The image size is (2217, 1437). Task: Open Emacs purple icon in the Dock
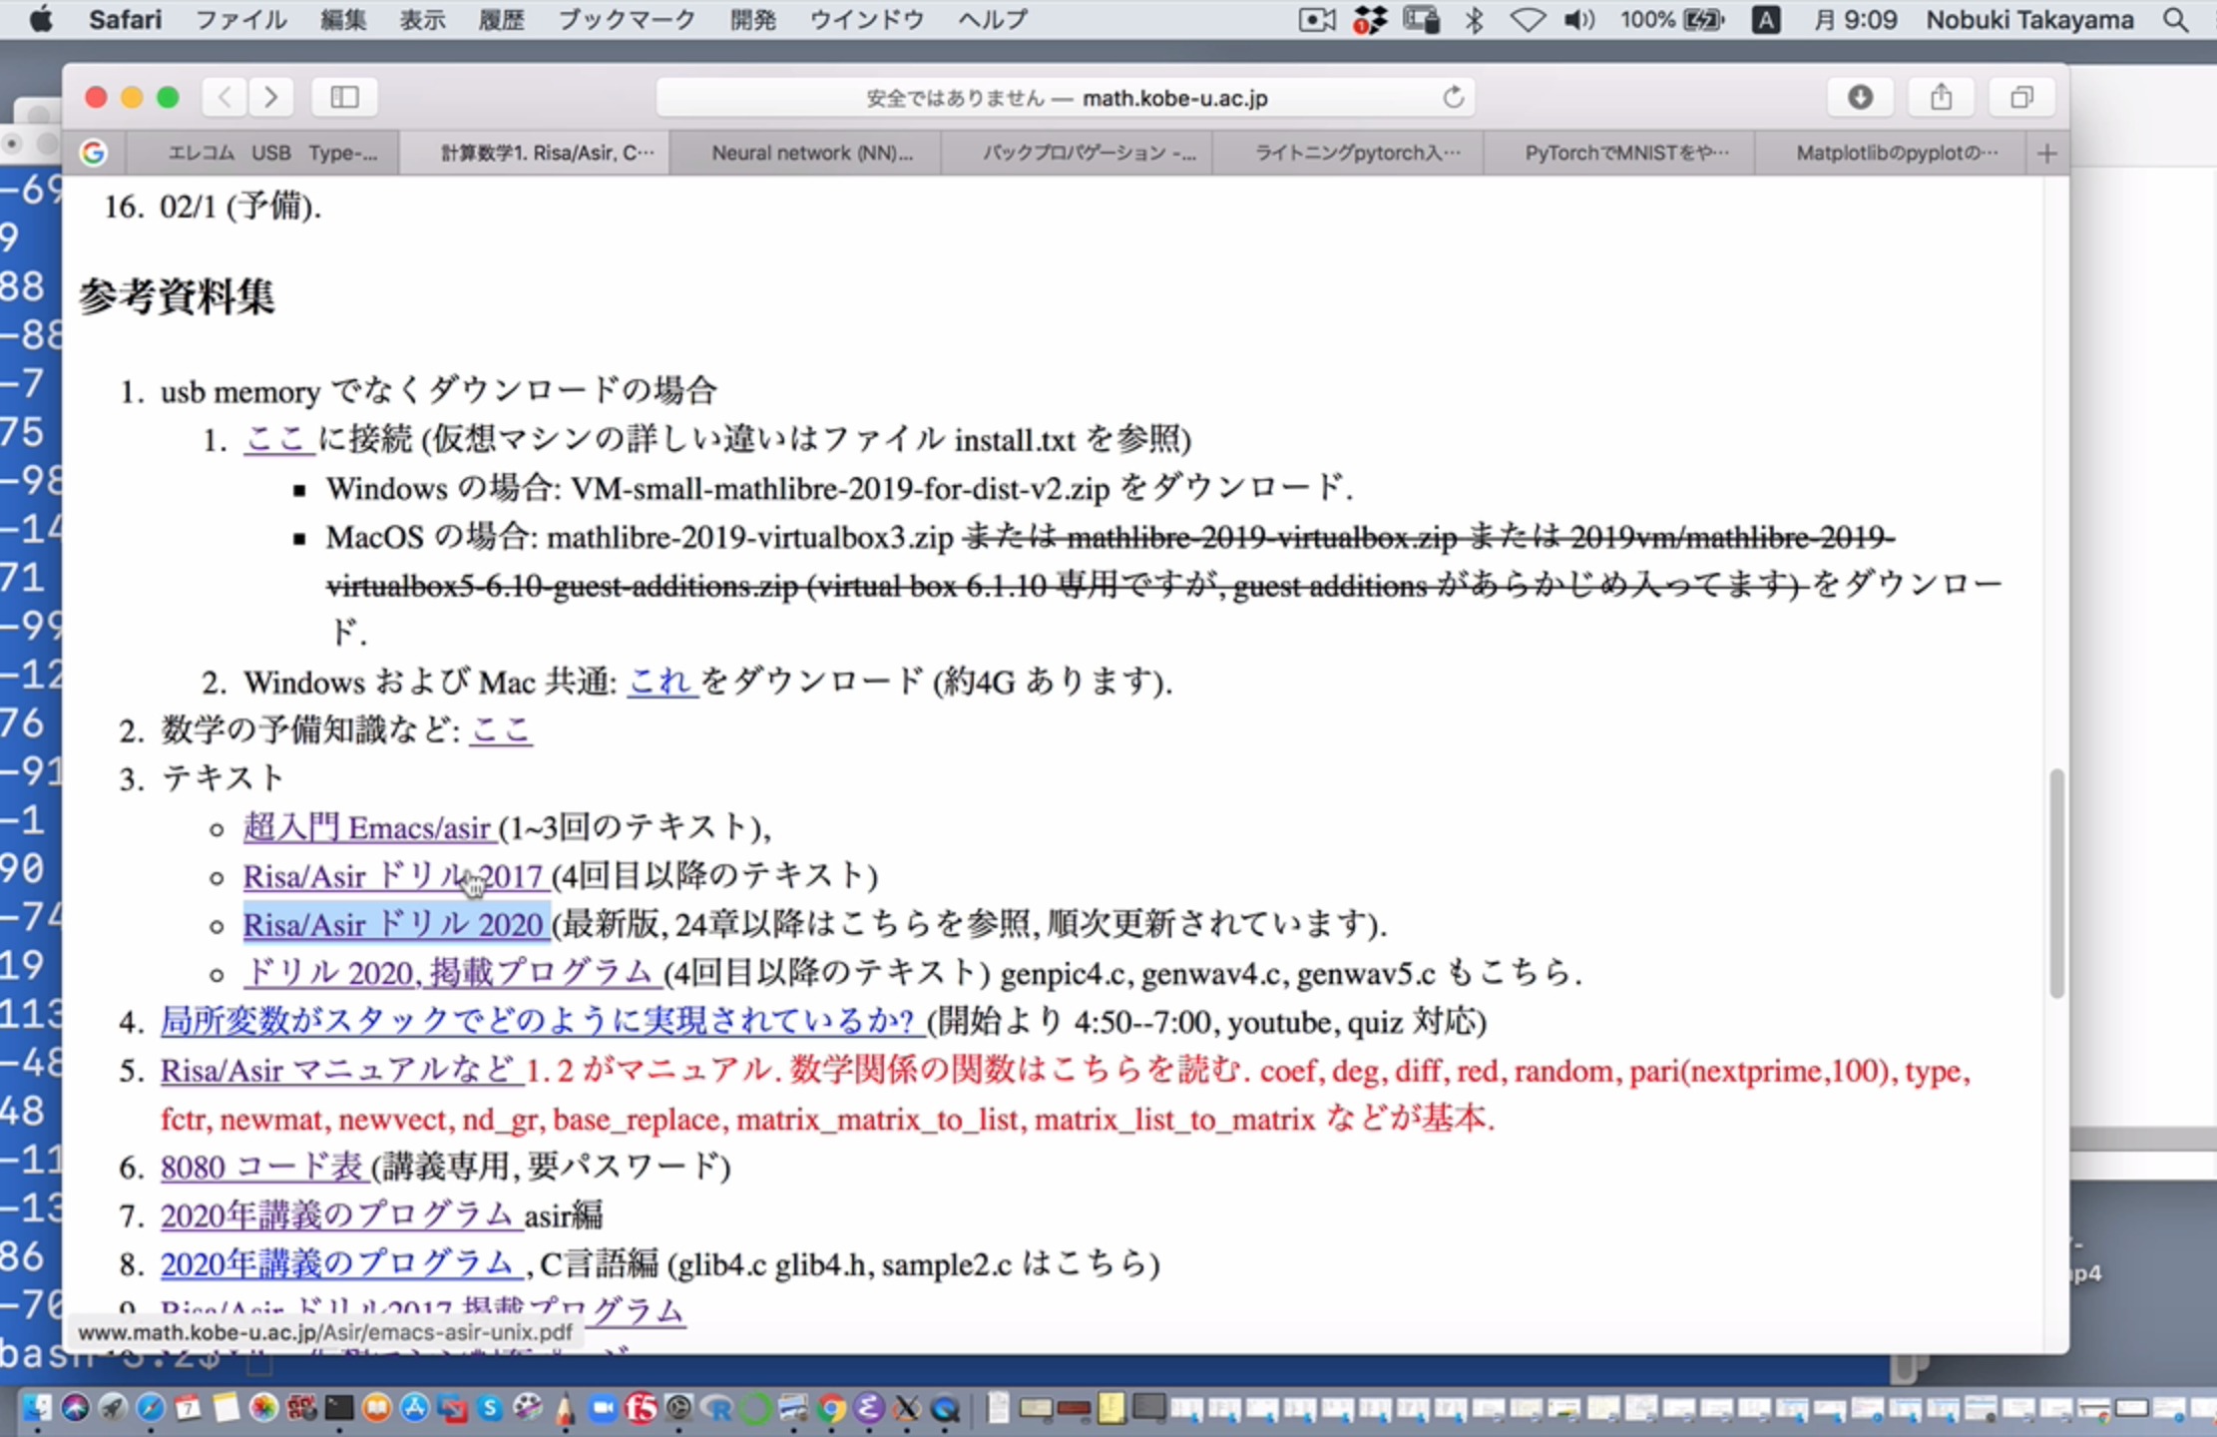[x=868, y=1408]
